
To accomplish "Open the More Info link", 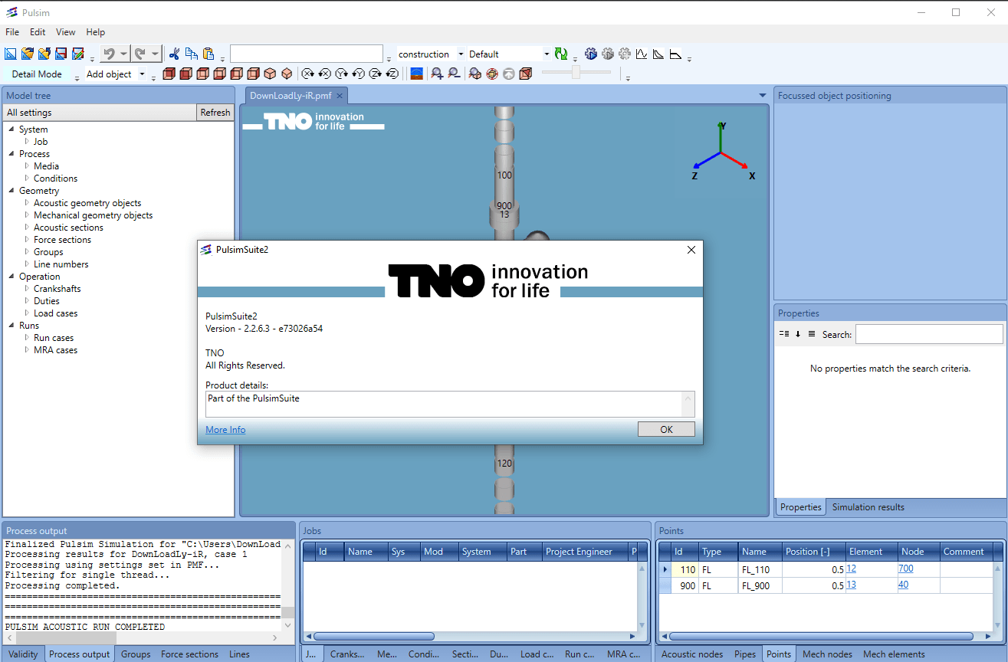I will point(225,430).
